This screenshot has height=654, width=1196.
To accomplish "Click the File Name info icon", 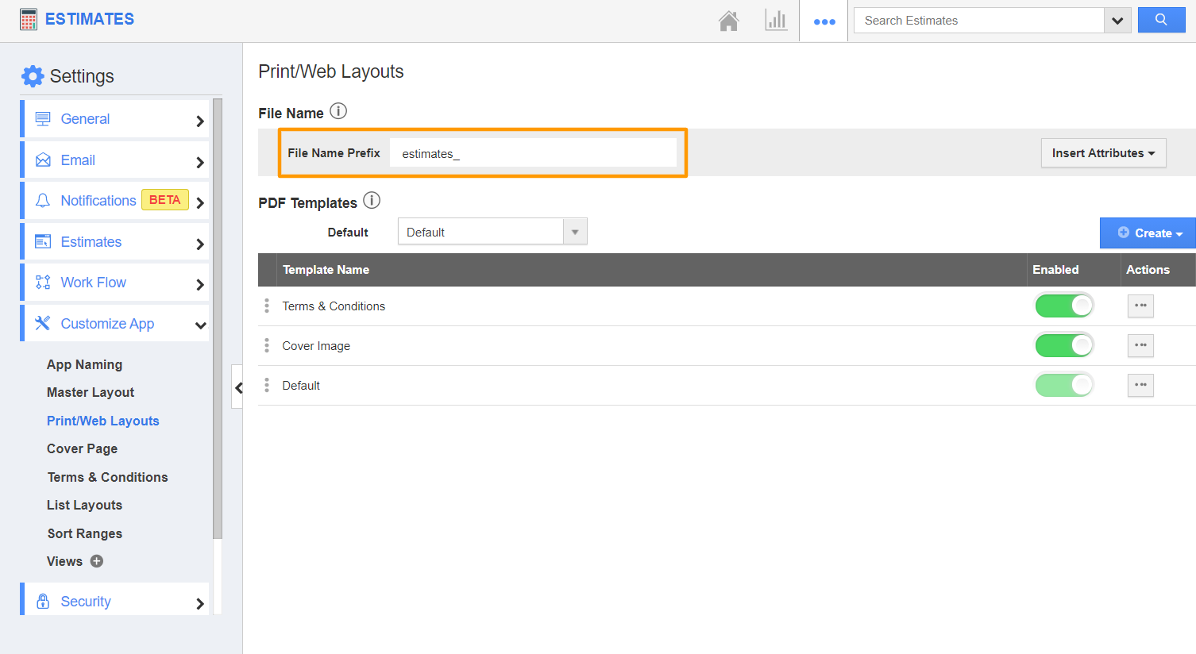I will coord(338,111).
